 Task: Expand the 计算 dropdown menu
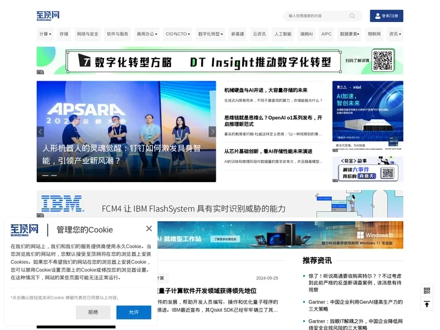click(45, 34)
